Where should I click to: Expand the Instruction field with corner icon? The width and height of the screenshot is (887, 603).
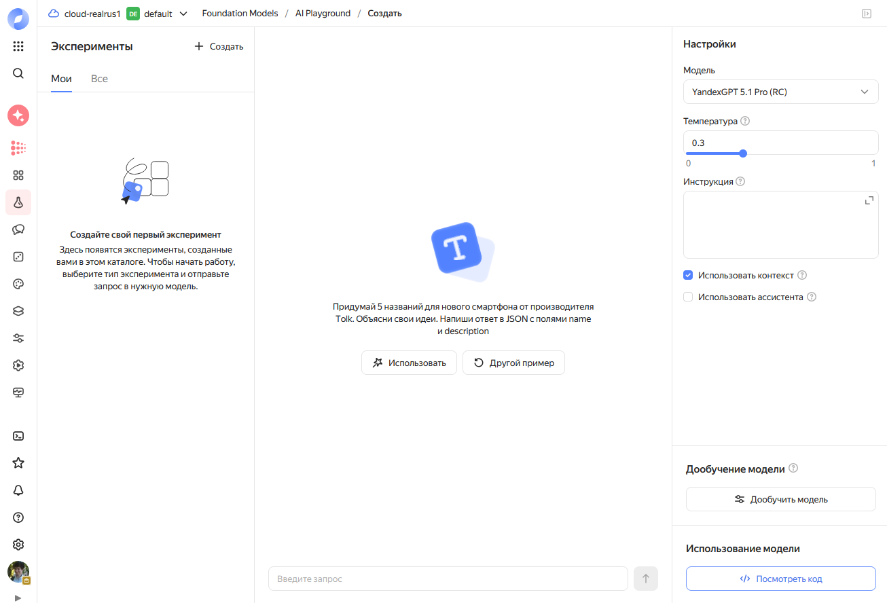coord(869,200)
